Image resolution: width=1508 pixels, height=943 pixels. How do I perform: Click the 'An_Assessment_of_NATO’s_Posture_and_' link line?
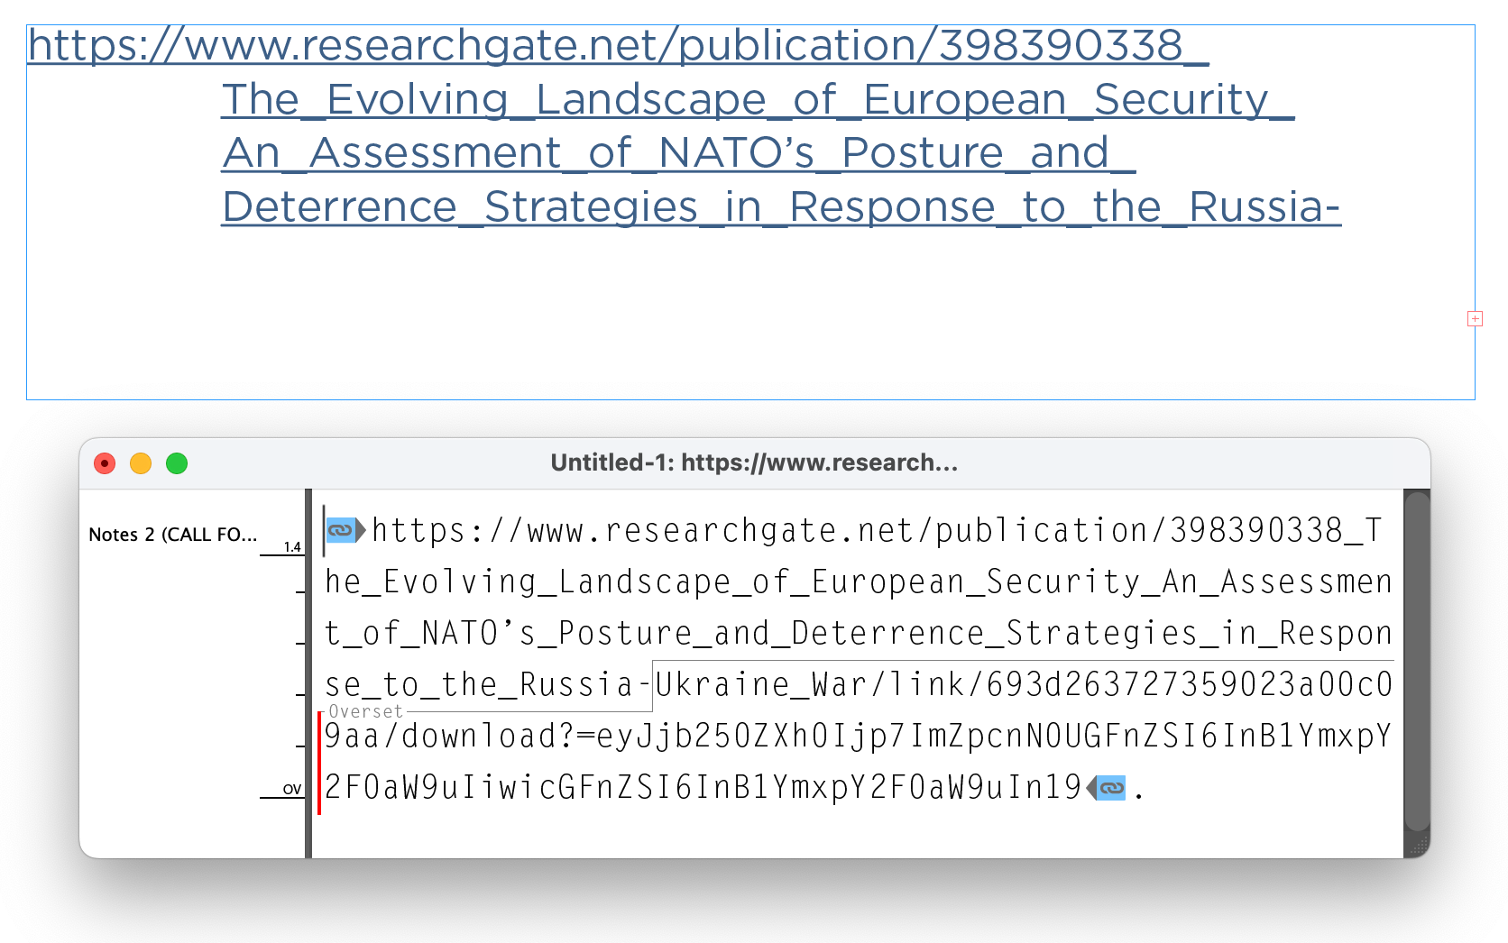click(x=679, y=153)
